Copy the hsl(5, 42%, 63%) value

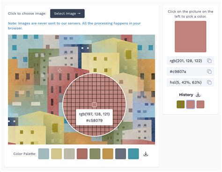(209, 82)
